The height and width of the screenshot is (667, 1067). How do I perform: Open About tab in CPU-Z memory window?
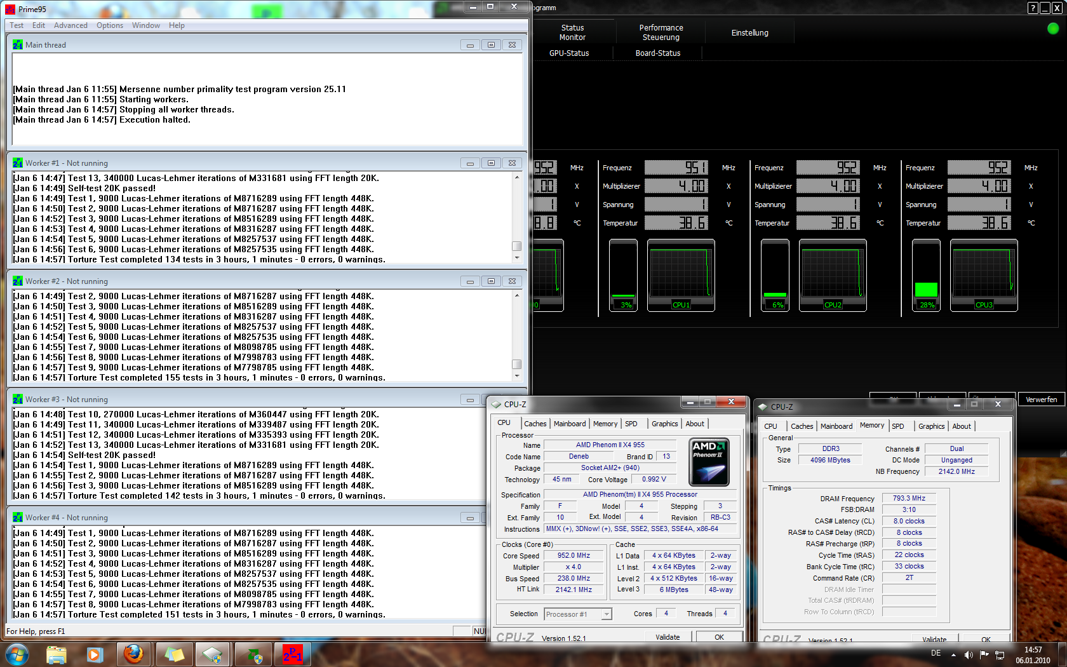click(962, 426)
